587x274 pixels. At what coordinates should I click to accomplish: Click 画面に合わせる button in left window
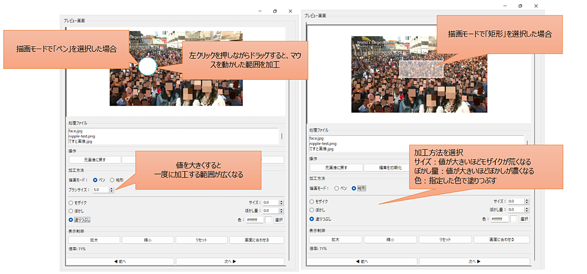coord(256,240)
